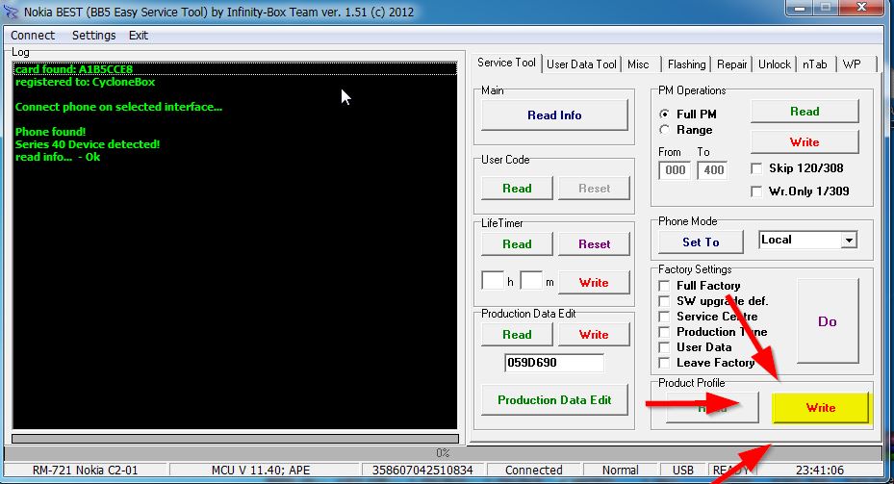The width and height of the screenshot is (894, 484).
Task: Reset the LifeTimer
Action: click(594, 244)
